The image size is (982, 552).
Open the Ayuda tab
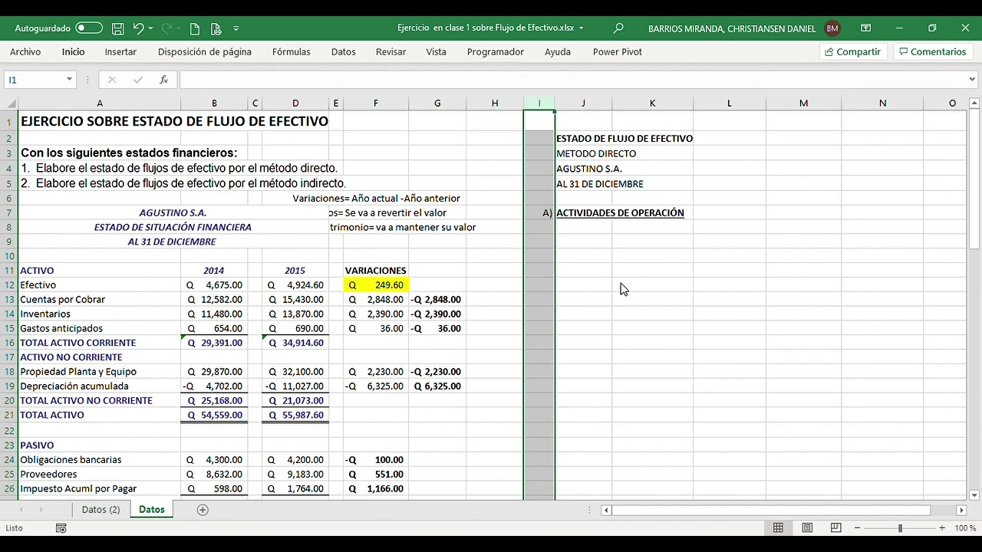pos(558,52)
